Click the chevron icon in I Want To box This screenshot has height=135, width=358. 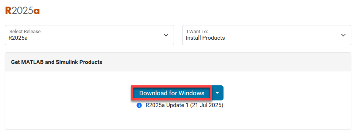tap(343, 35)
